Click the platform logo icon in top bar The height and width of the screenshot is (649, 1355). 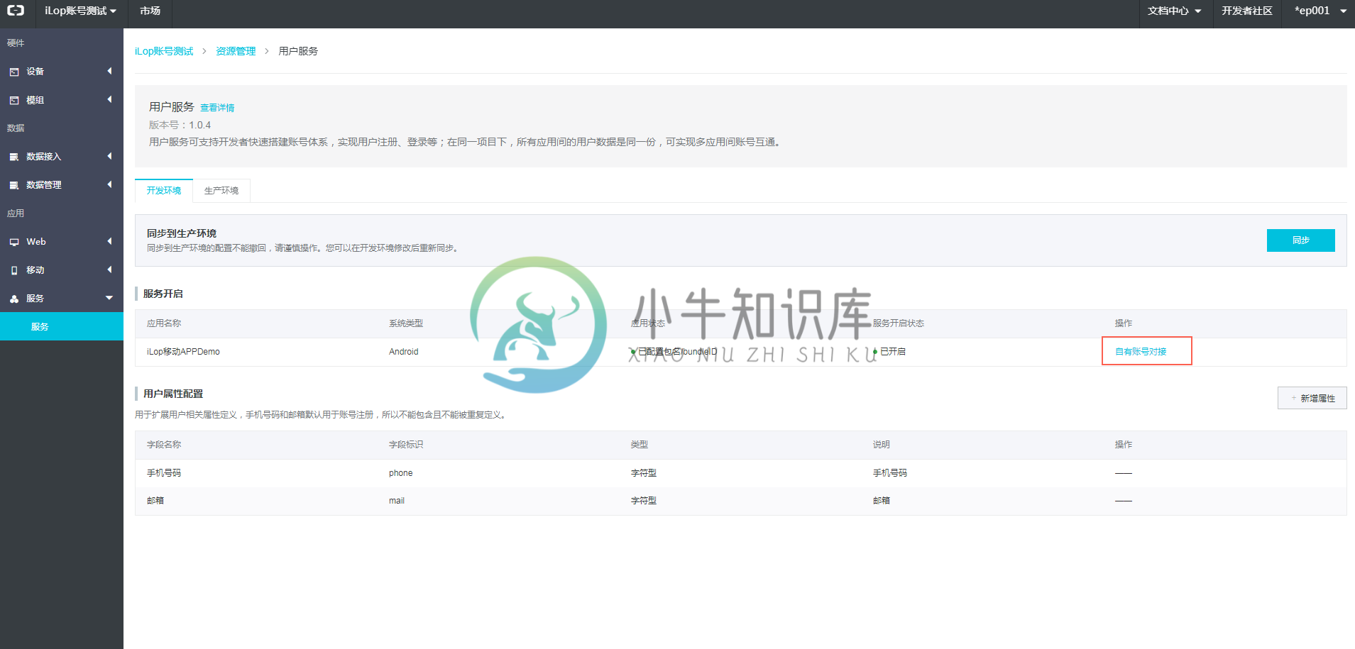pos(16,10)
